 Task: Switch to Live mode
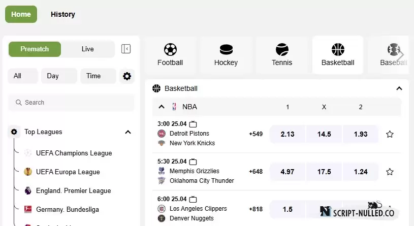point(88,49)
